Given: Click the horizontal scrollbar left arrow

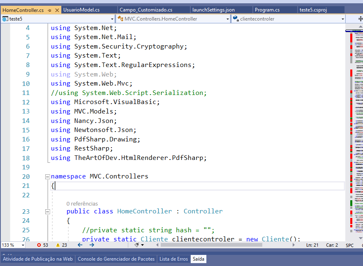Looking at the screenshot, I should tap(157, 245).
